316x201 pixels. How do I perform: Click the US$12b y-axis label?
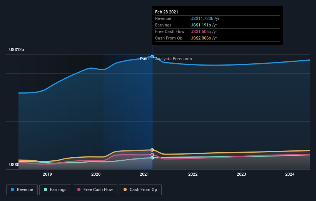pos(17,49)
